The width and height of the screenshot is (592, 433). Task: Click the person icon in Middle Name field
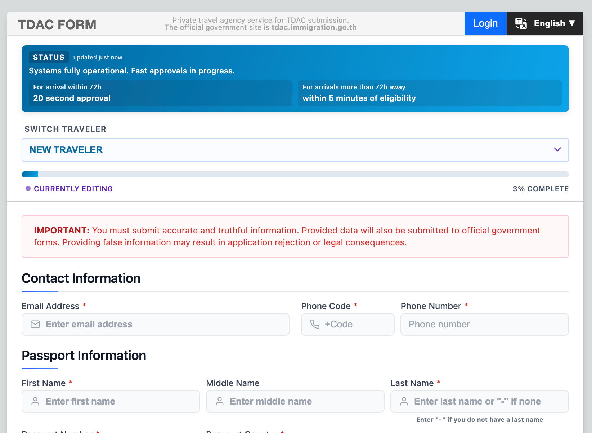click(220, 401)
